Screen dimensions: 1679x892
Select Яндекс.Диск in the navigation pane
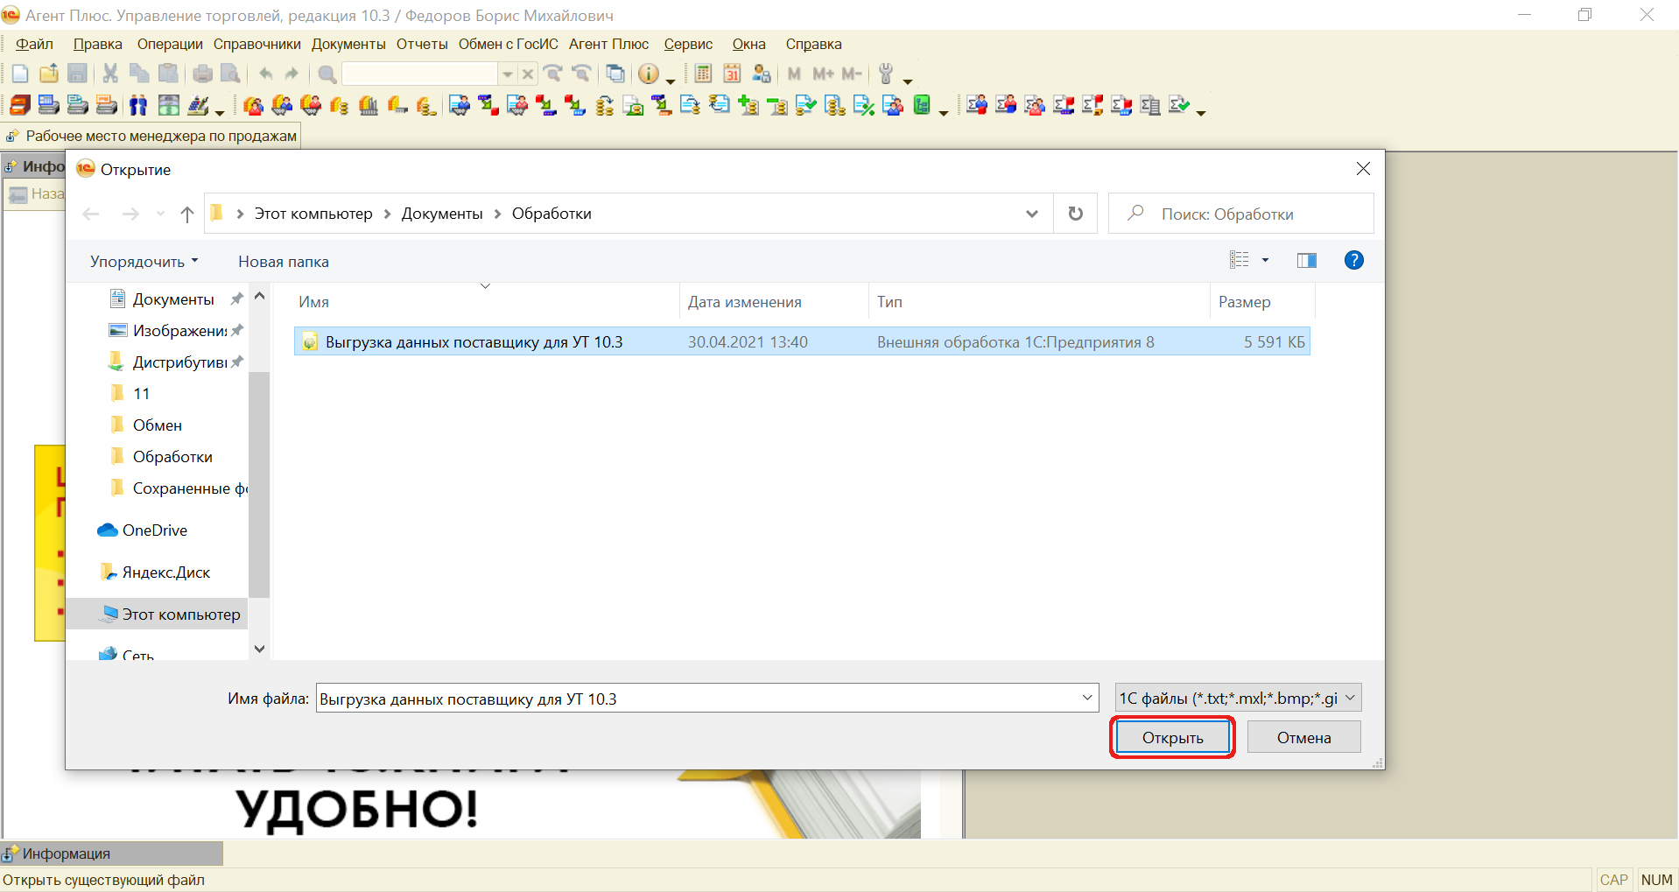pyautogui.click(x=165, y=572)
